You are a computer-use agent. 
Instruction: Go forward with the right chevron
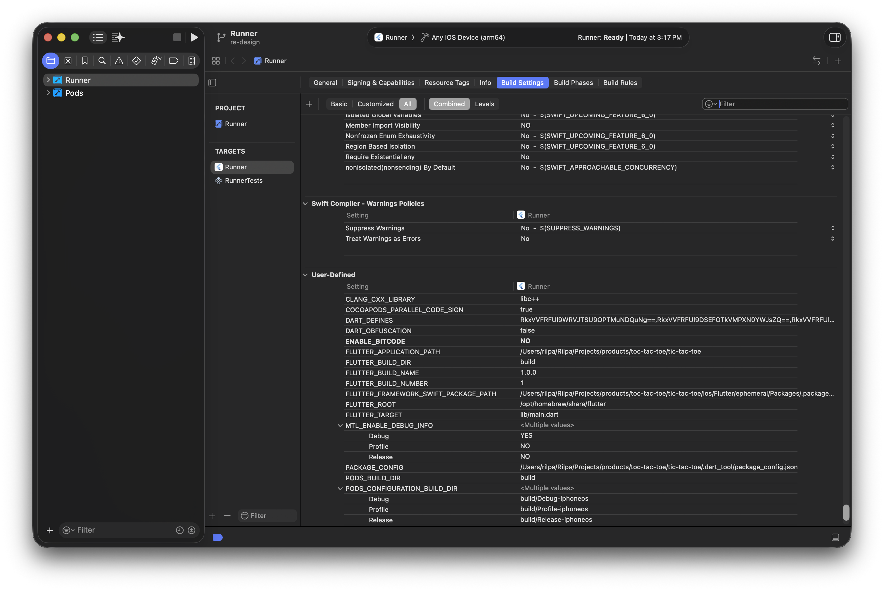(x=244, y=61)
